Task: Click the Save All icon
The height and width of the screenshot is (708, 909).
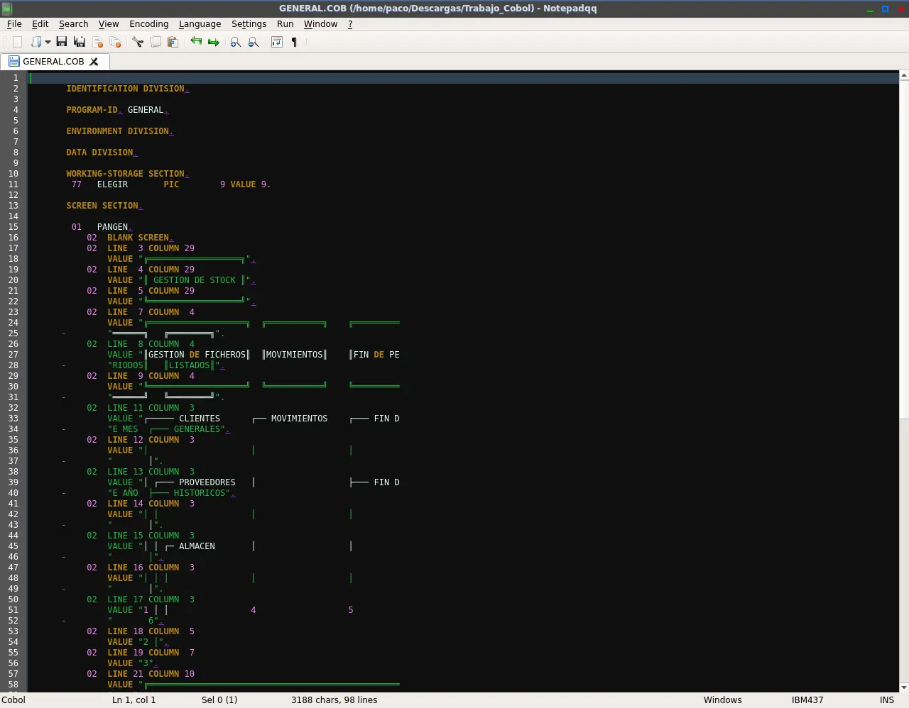Action: click(x=80, y=42)
